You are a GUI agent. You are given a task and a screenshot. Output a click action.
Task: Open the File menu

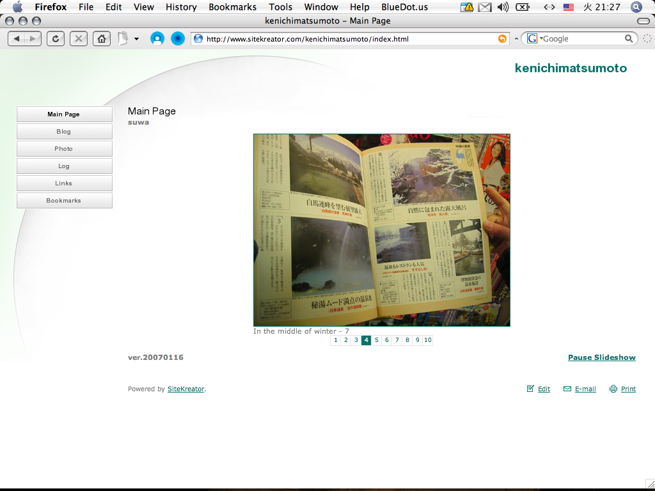click(x=86, y=7)
